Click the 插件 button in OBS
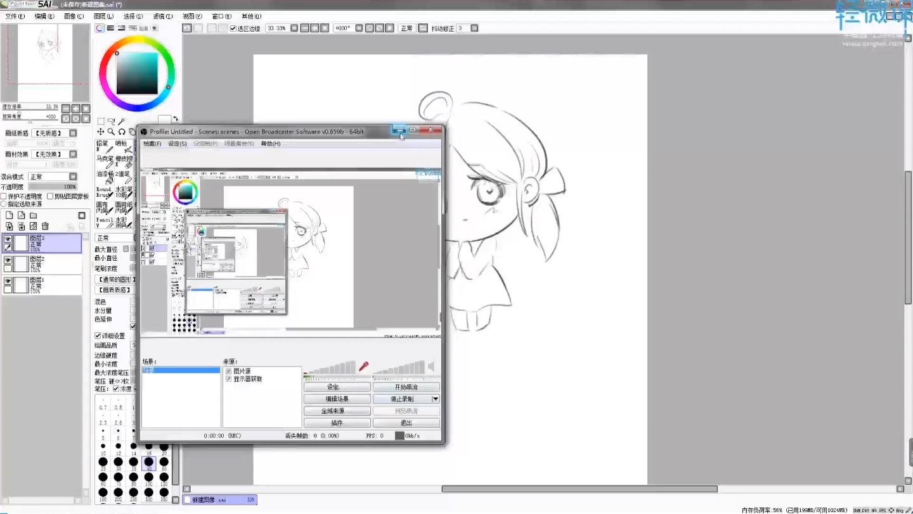This screenshot has height=514, width=913. tap(337, 423)
